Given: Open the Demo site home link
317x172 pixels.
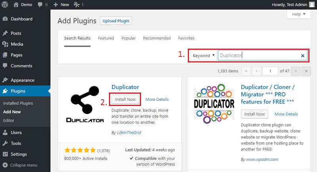Looking at the screenshot, I should coord(23,4).
